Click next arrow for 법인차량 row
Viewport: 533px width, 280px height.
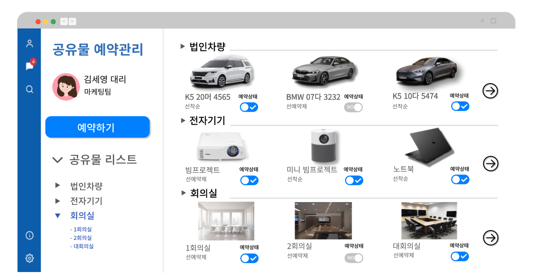[490, 91]
